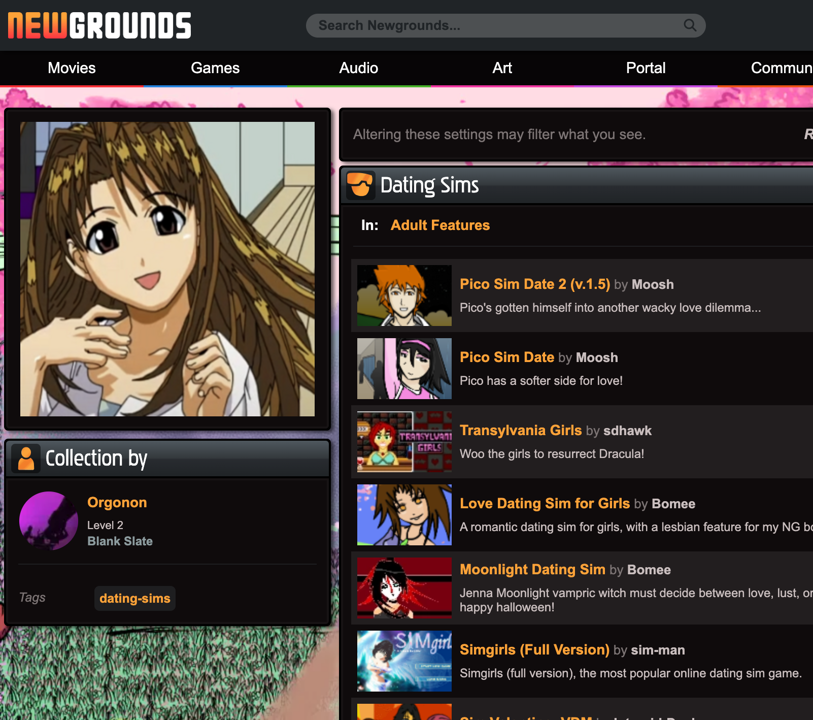The width and height of the screenshot is (813, 720).
Task: Open Bomee's profile next to Moonlight Dating Sim
Action: tap(649, 570)
